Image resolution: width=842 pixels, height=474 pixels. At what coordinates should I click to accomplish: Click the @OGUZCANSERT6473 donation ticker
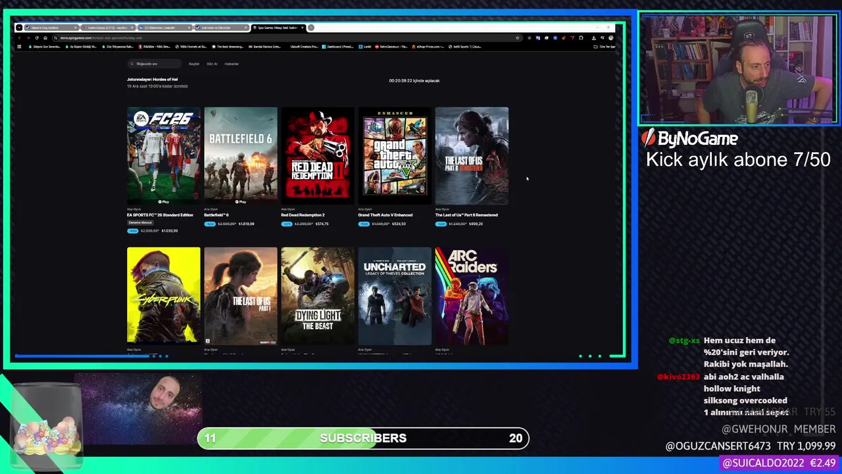click(751, 446)
